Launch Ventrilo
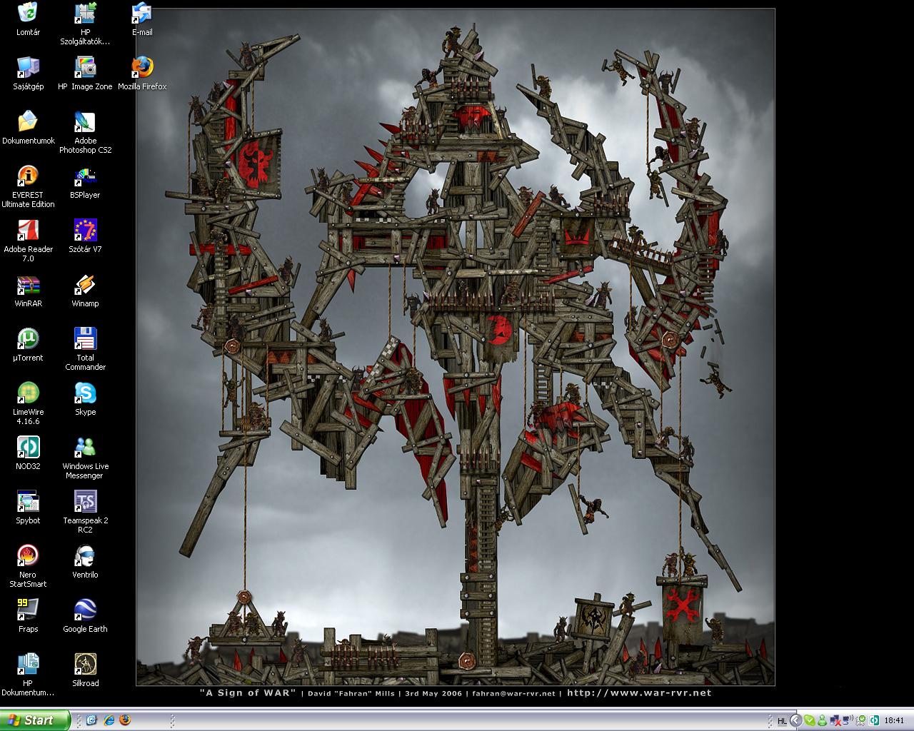This screenshot has height=731, width=914. 85,556
